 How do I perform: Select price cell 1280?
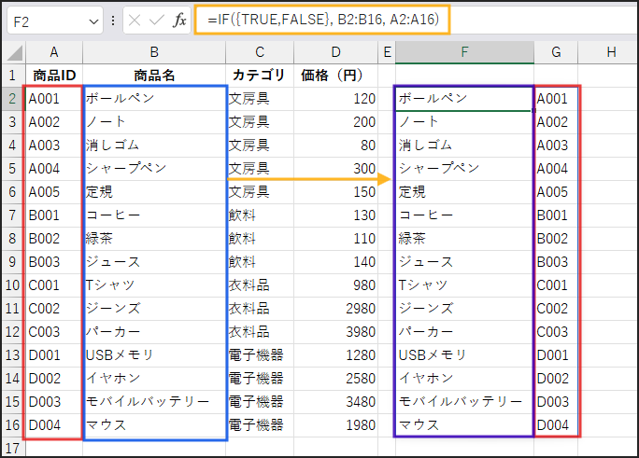pos(335,355)
